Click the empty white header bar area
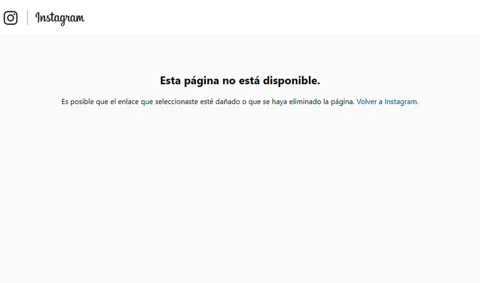The width and height of the screenshot is (480, 283). (x=288, y=17)
